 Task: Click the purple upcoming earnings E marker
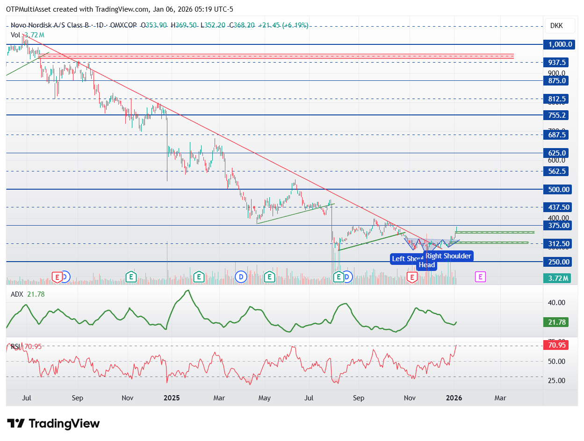click(x=480, y=277)
